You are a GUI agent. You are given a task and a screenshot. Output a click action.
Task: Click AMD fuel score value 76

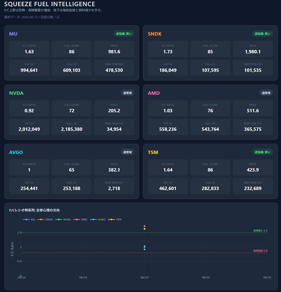[210, 111]
